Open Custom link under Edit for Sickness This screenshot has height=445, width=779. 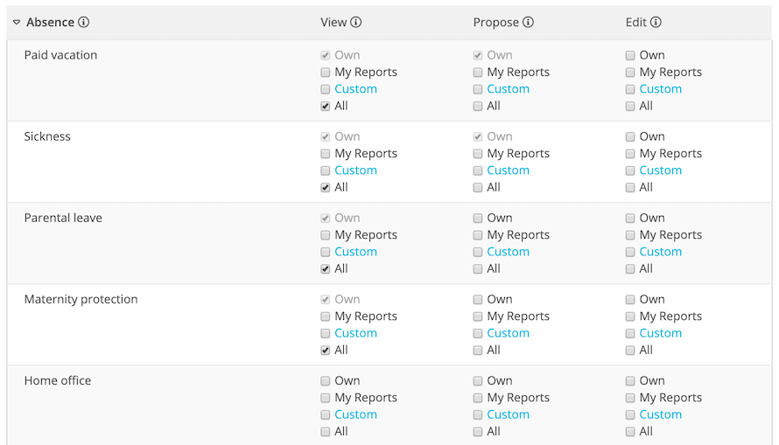[660, 170]
